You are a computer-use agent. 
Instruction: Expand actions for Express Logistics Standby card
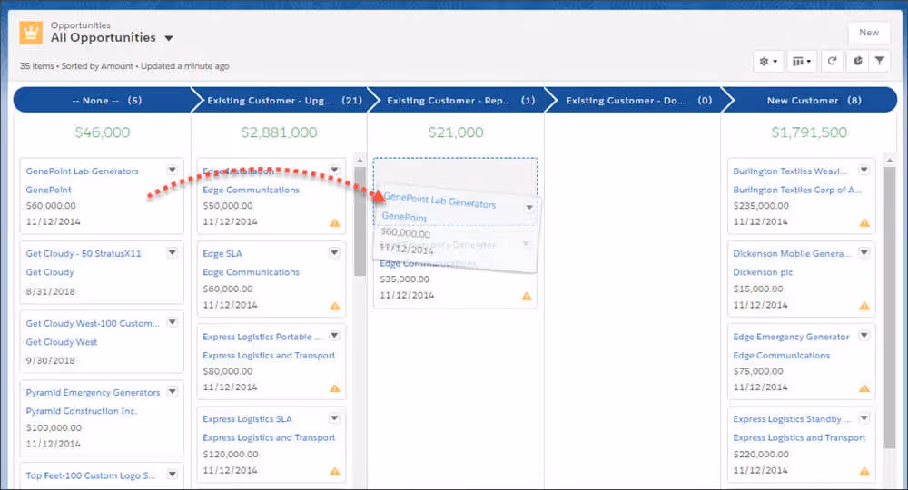click(x=864, y=418)
